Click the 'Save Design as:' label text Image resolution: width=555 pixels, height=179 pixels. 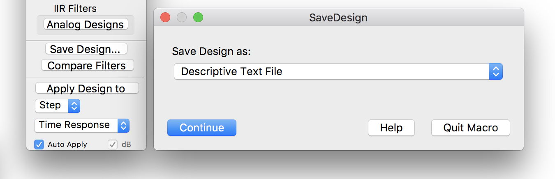pyautogui.click(x=211, y=51)
